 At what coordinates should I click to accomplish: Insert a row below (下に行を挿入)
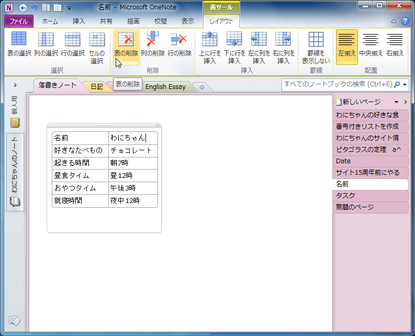(x=234, y=48)
